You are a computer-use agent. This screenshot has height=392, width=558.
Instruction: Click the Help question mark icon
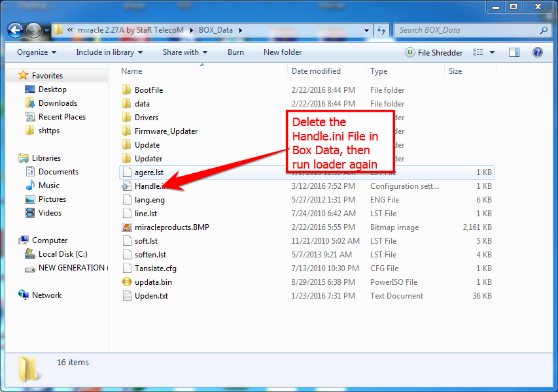click(x=538, y=52)
